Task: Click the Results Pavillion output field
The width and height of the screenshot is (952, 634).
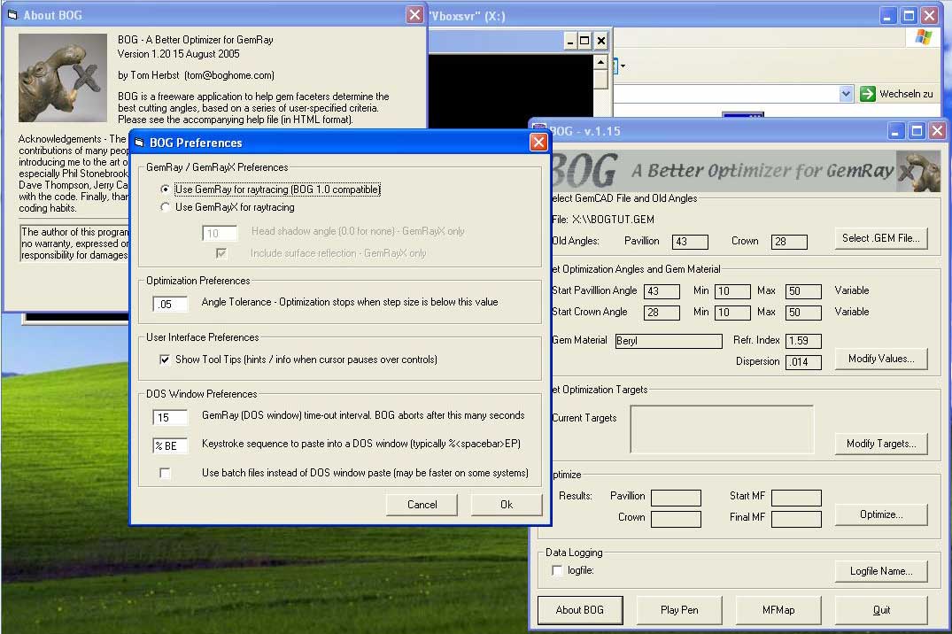Action: [x=676, y=498]
